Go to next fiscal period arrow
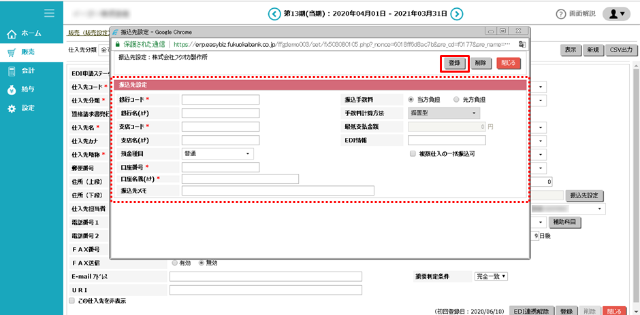The height and width of the screenshot is (315, 640). pos(458,14)
